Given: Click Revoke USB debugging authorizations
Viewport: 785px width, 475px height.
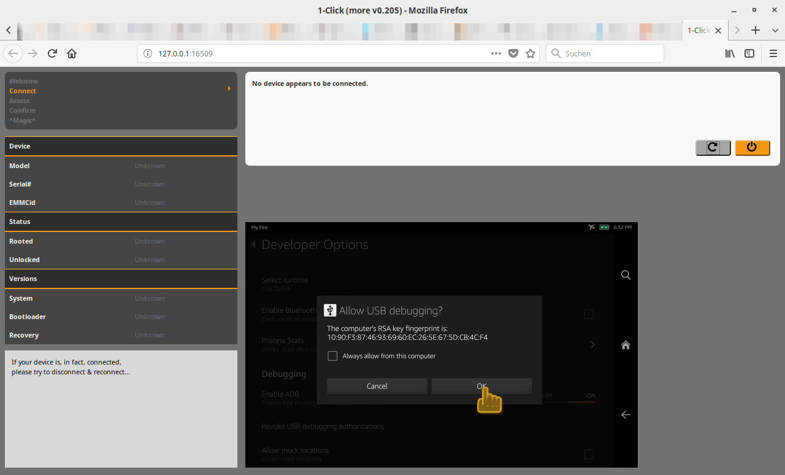Looking at the screenshot, I should [323, 426].
